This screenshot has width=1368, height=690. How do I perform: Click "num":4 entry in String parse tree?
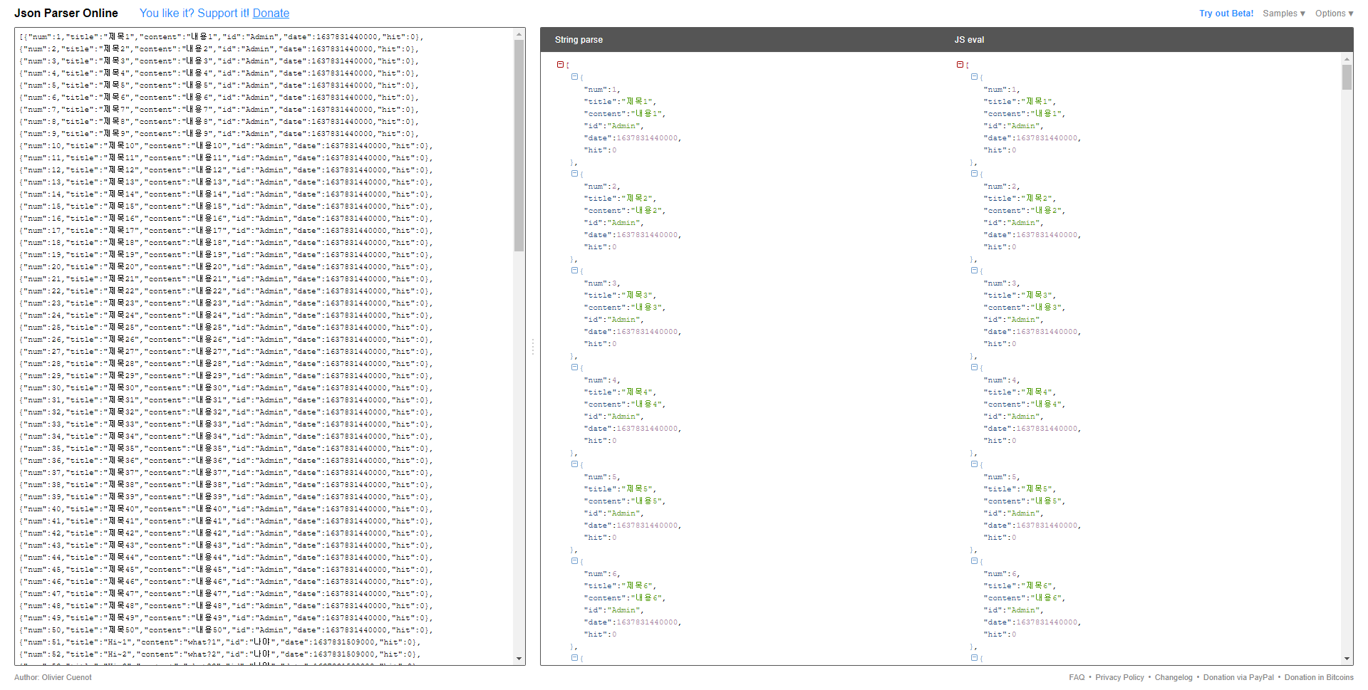[x=602, y=380]
